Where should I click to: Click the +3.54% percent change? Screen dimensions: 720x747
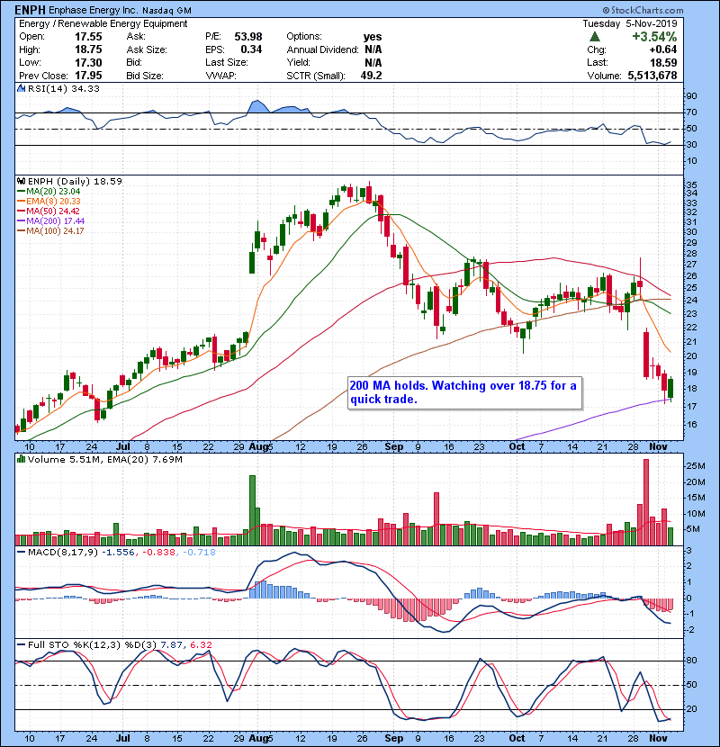click(x=654, y=37)
